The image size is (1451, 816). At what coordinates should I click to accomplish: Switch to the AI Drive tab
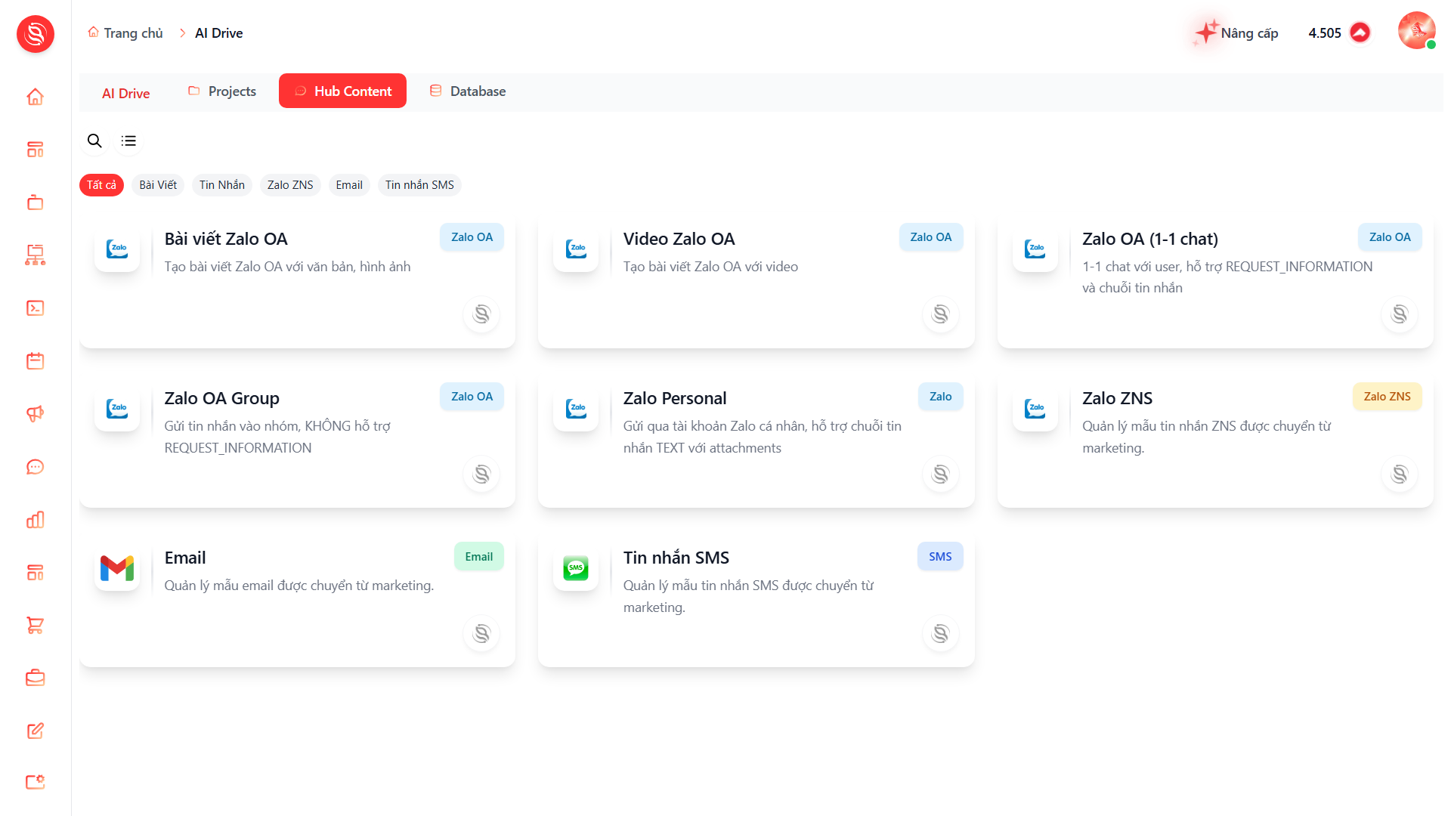[126, 93]
